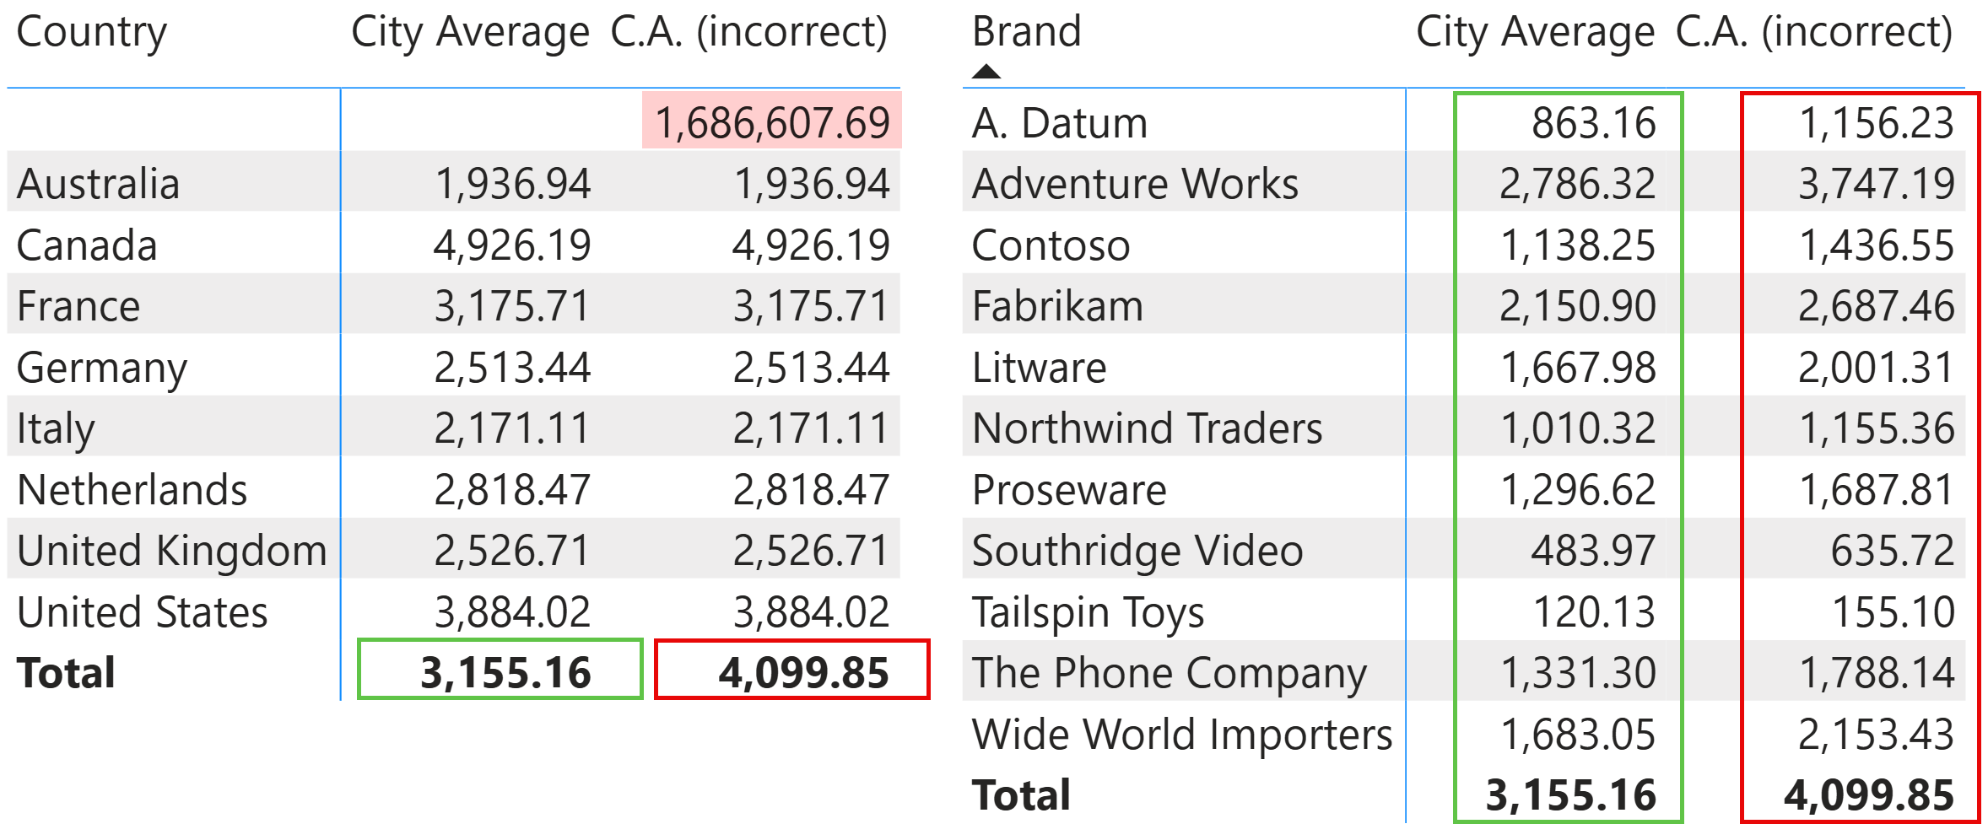Select the United Kingdom row label
The width and height of the screenshot is (1988, 840).
click(171, 551)
